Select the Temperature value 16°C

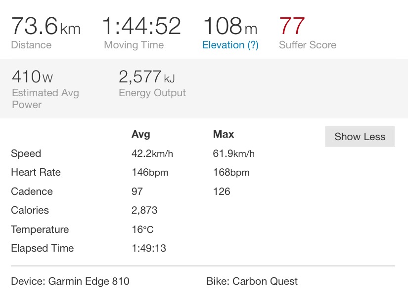click(x=142, y=229)
